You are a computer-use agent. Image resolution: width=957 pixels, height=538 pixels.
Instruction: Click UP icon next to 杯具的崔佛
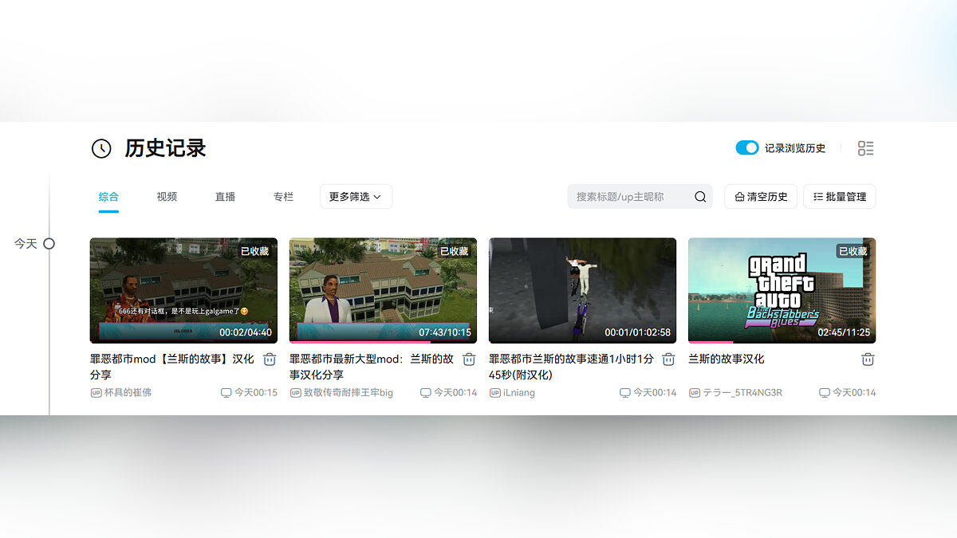click(x=96, y=393)
